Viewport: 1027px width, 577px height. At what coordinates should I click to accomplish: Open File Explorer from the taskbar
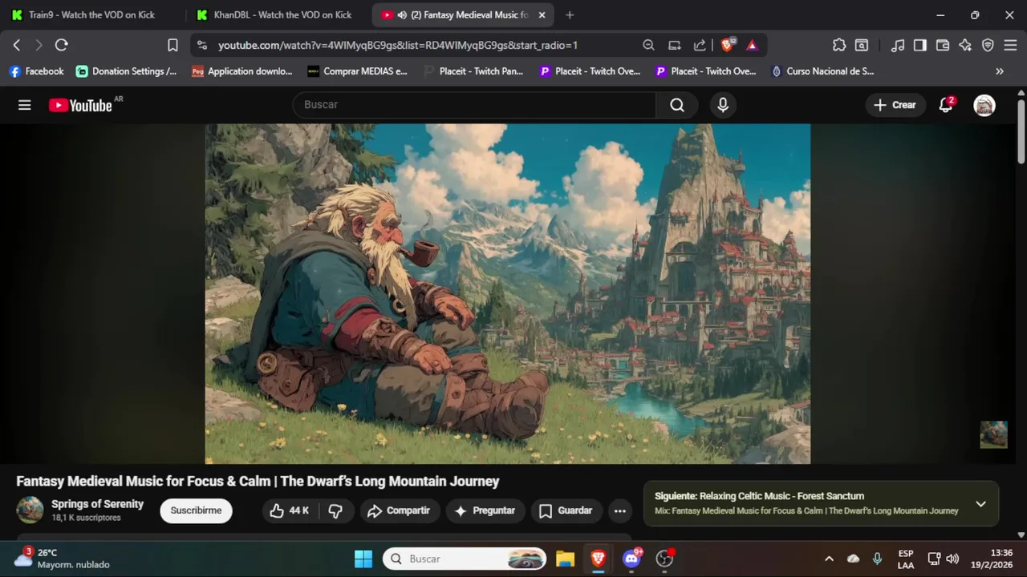click(565, 559)
